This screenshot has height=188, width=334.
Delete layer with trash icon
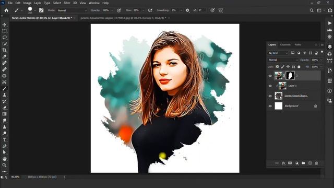317,163
